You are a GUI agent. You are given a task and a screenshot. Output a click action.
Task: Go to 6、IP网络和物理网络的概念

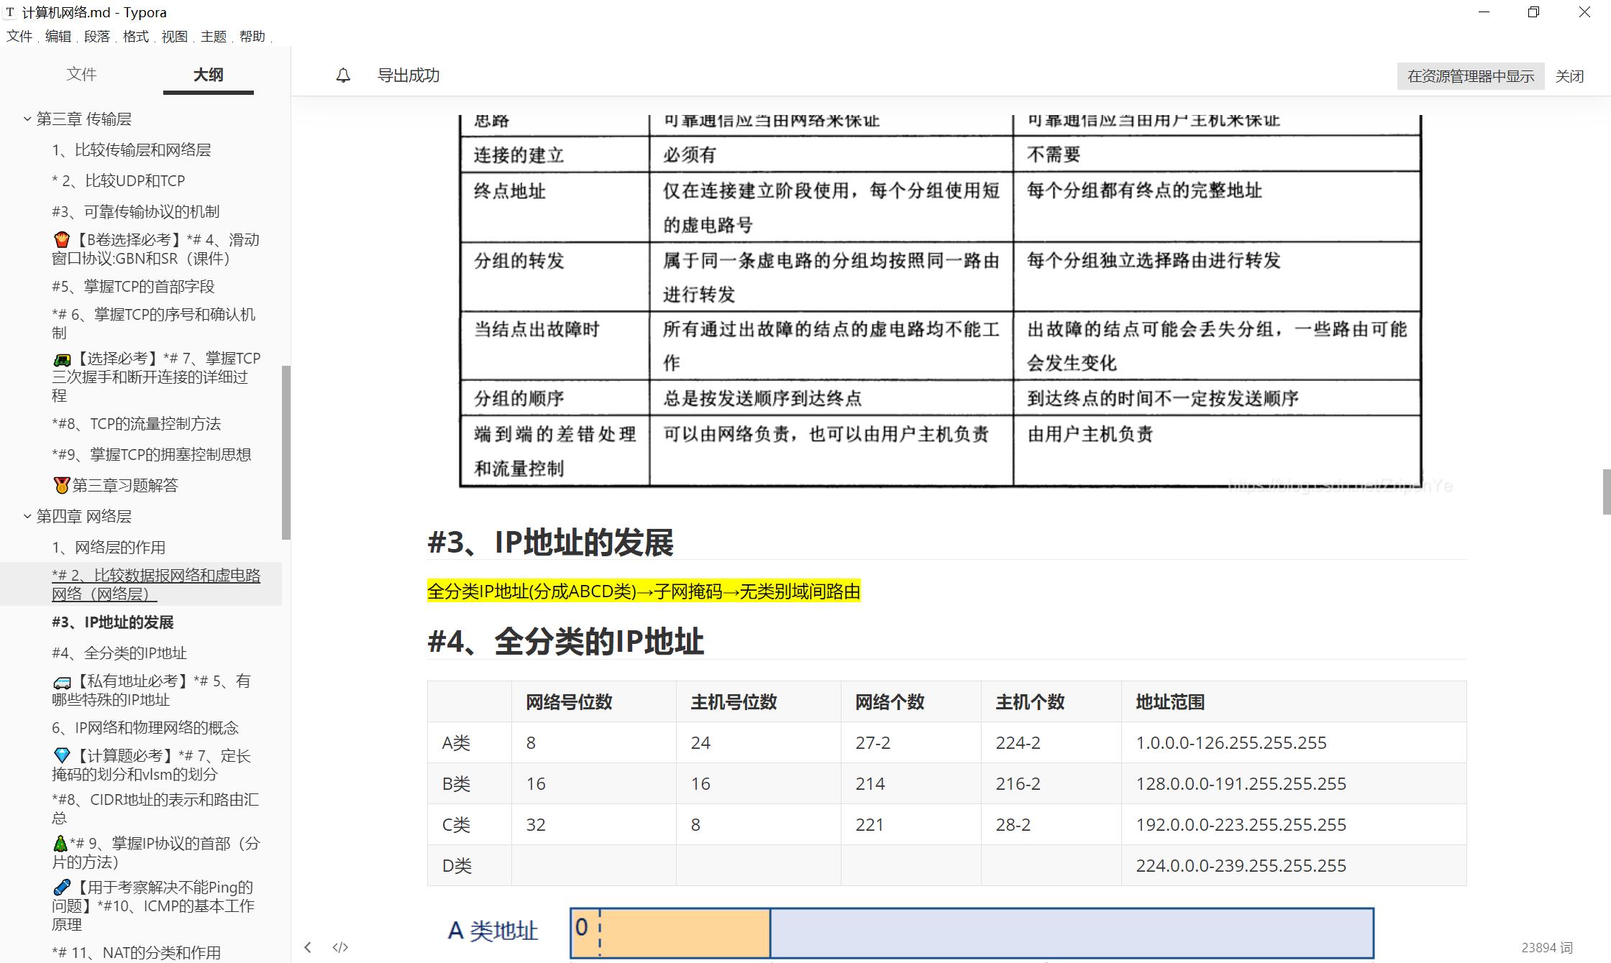tap(145, 728)
